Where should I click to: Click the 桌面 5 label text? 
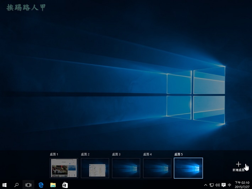click(x=179, y=154)
